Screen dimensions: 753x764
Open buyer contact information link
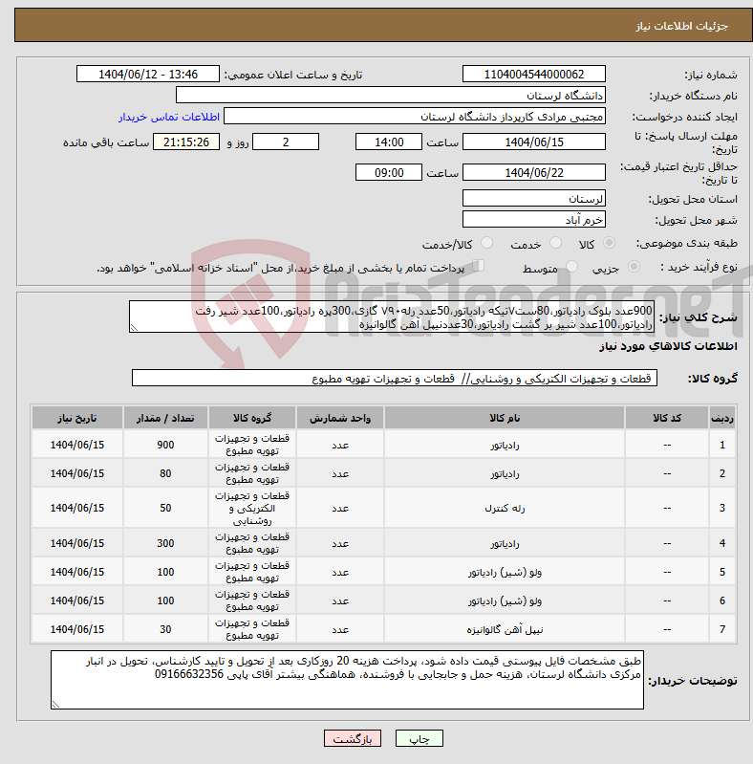coord(169,117)
